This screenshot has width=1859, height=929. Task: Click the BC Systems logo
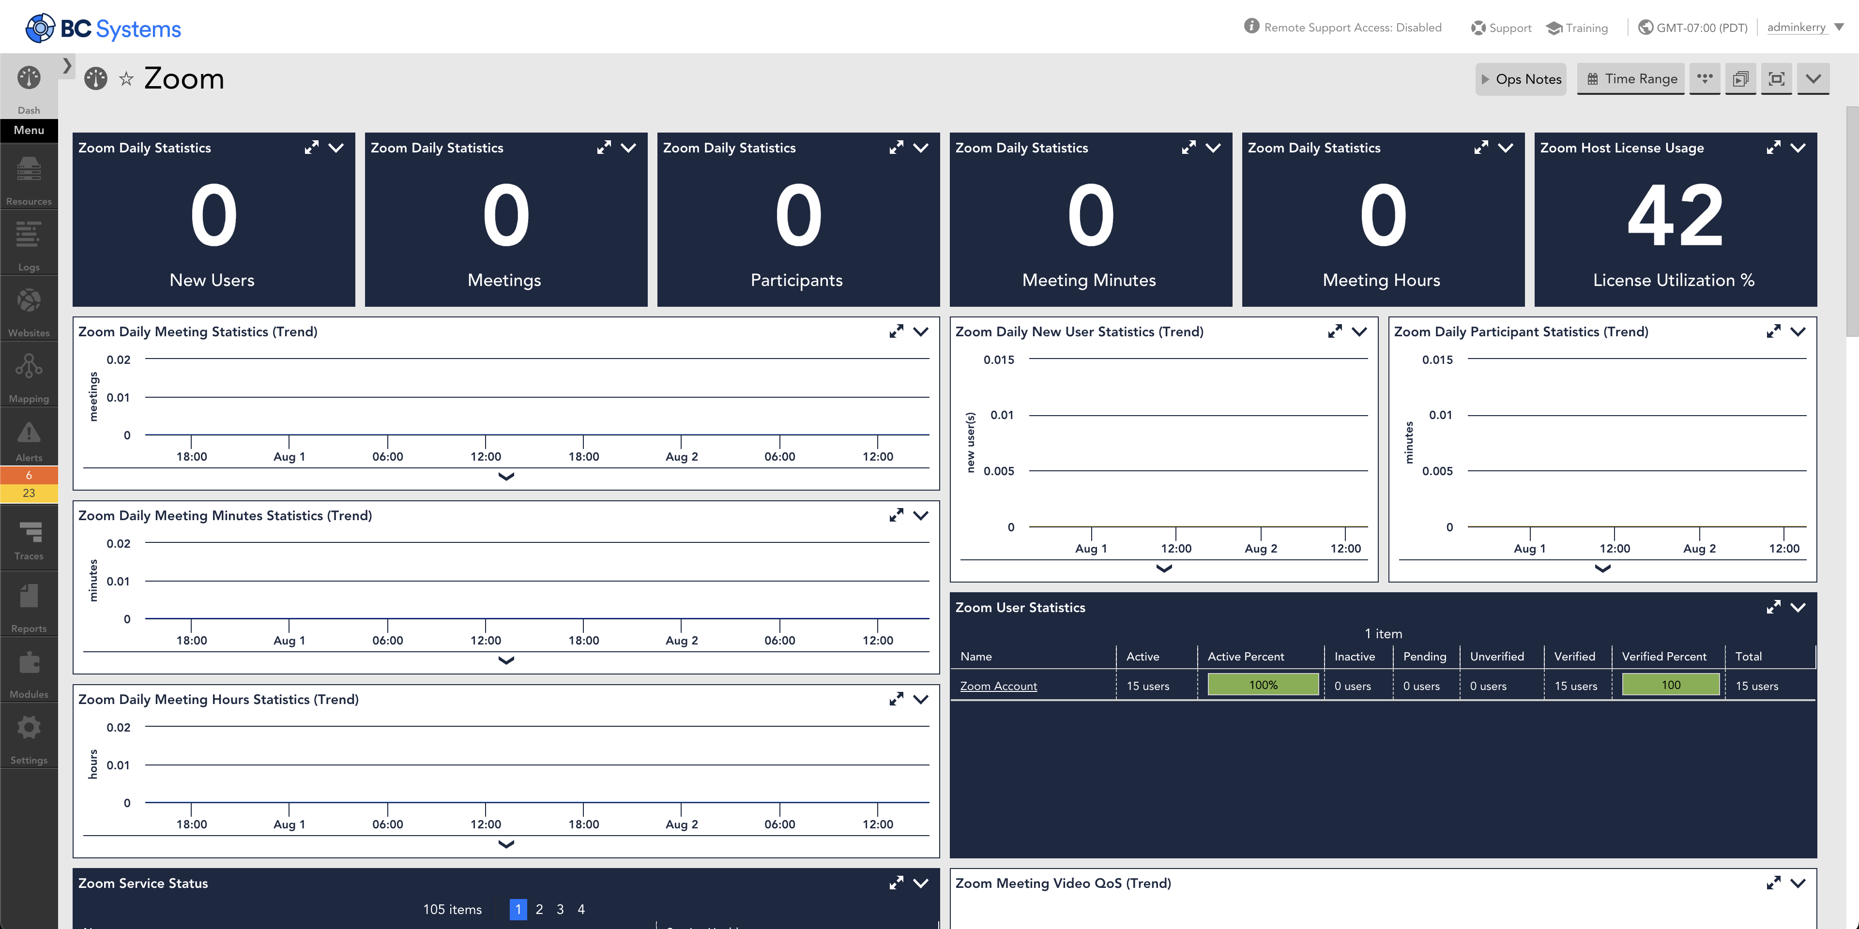point(103,28)
